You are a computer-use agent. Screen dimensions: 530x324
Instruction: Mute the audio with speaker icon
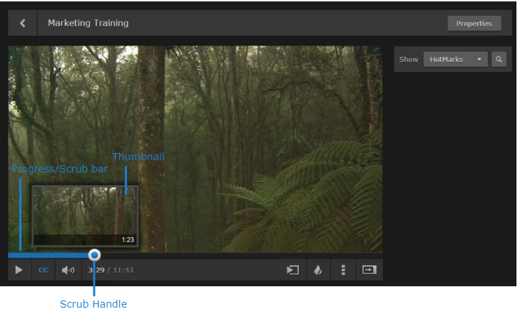68,270
